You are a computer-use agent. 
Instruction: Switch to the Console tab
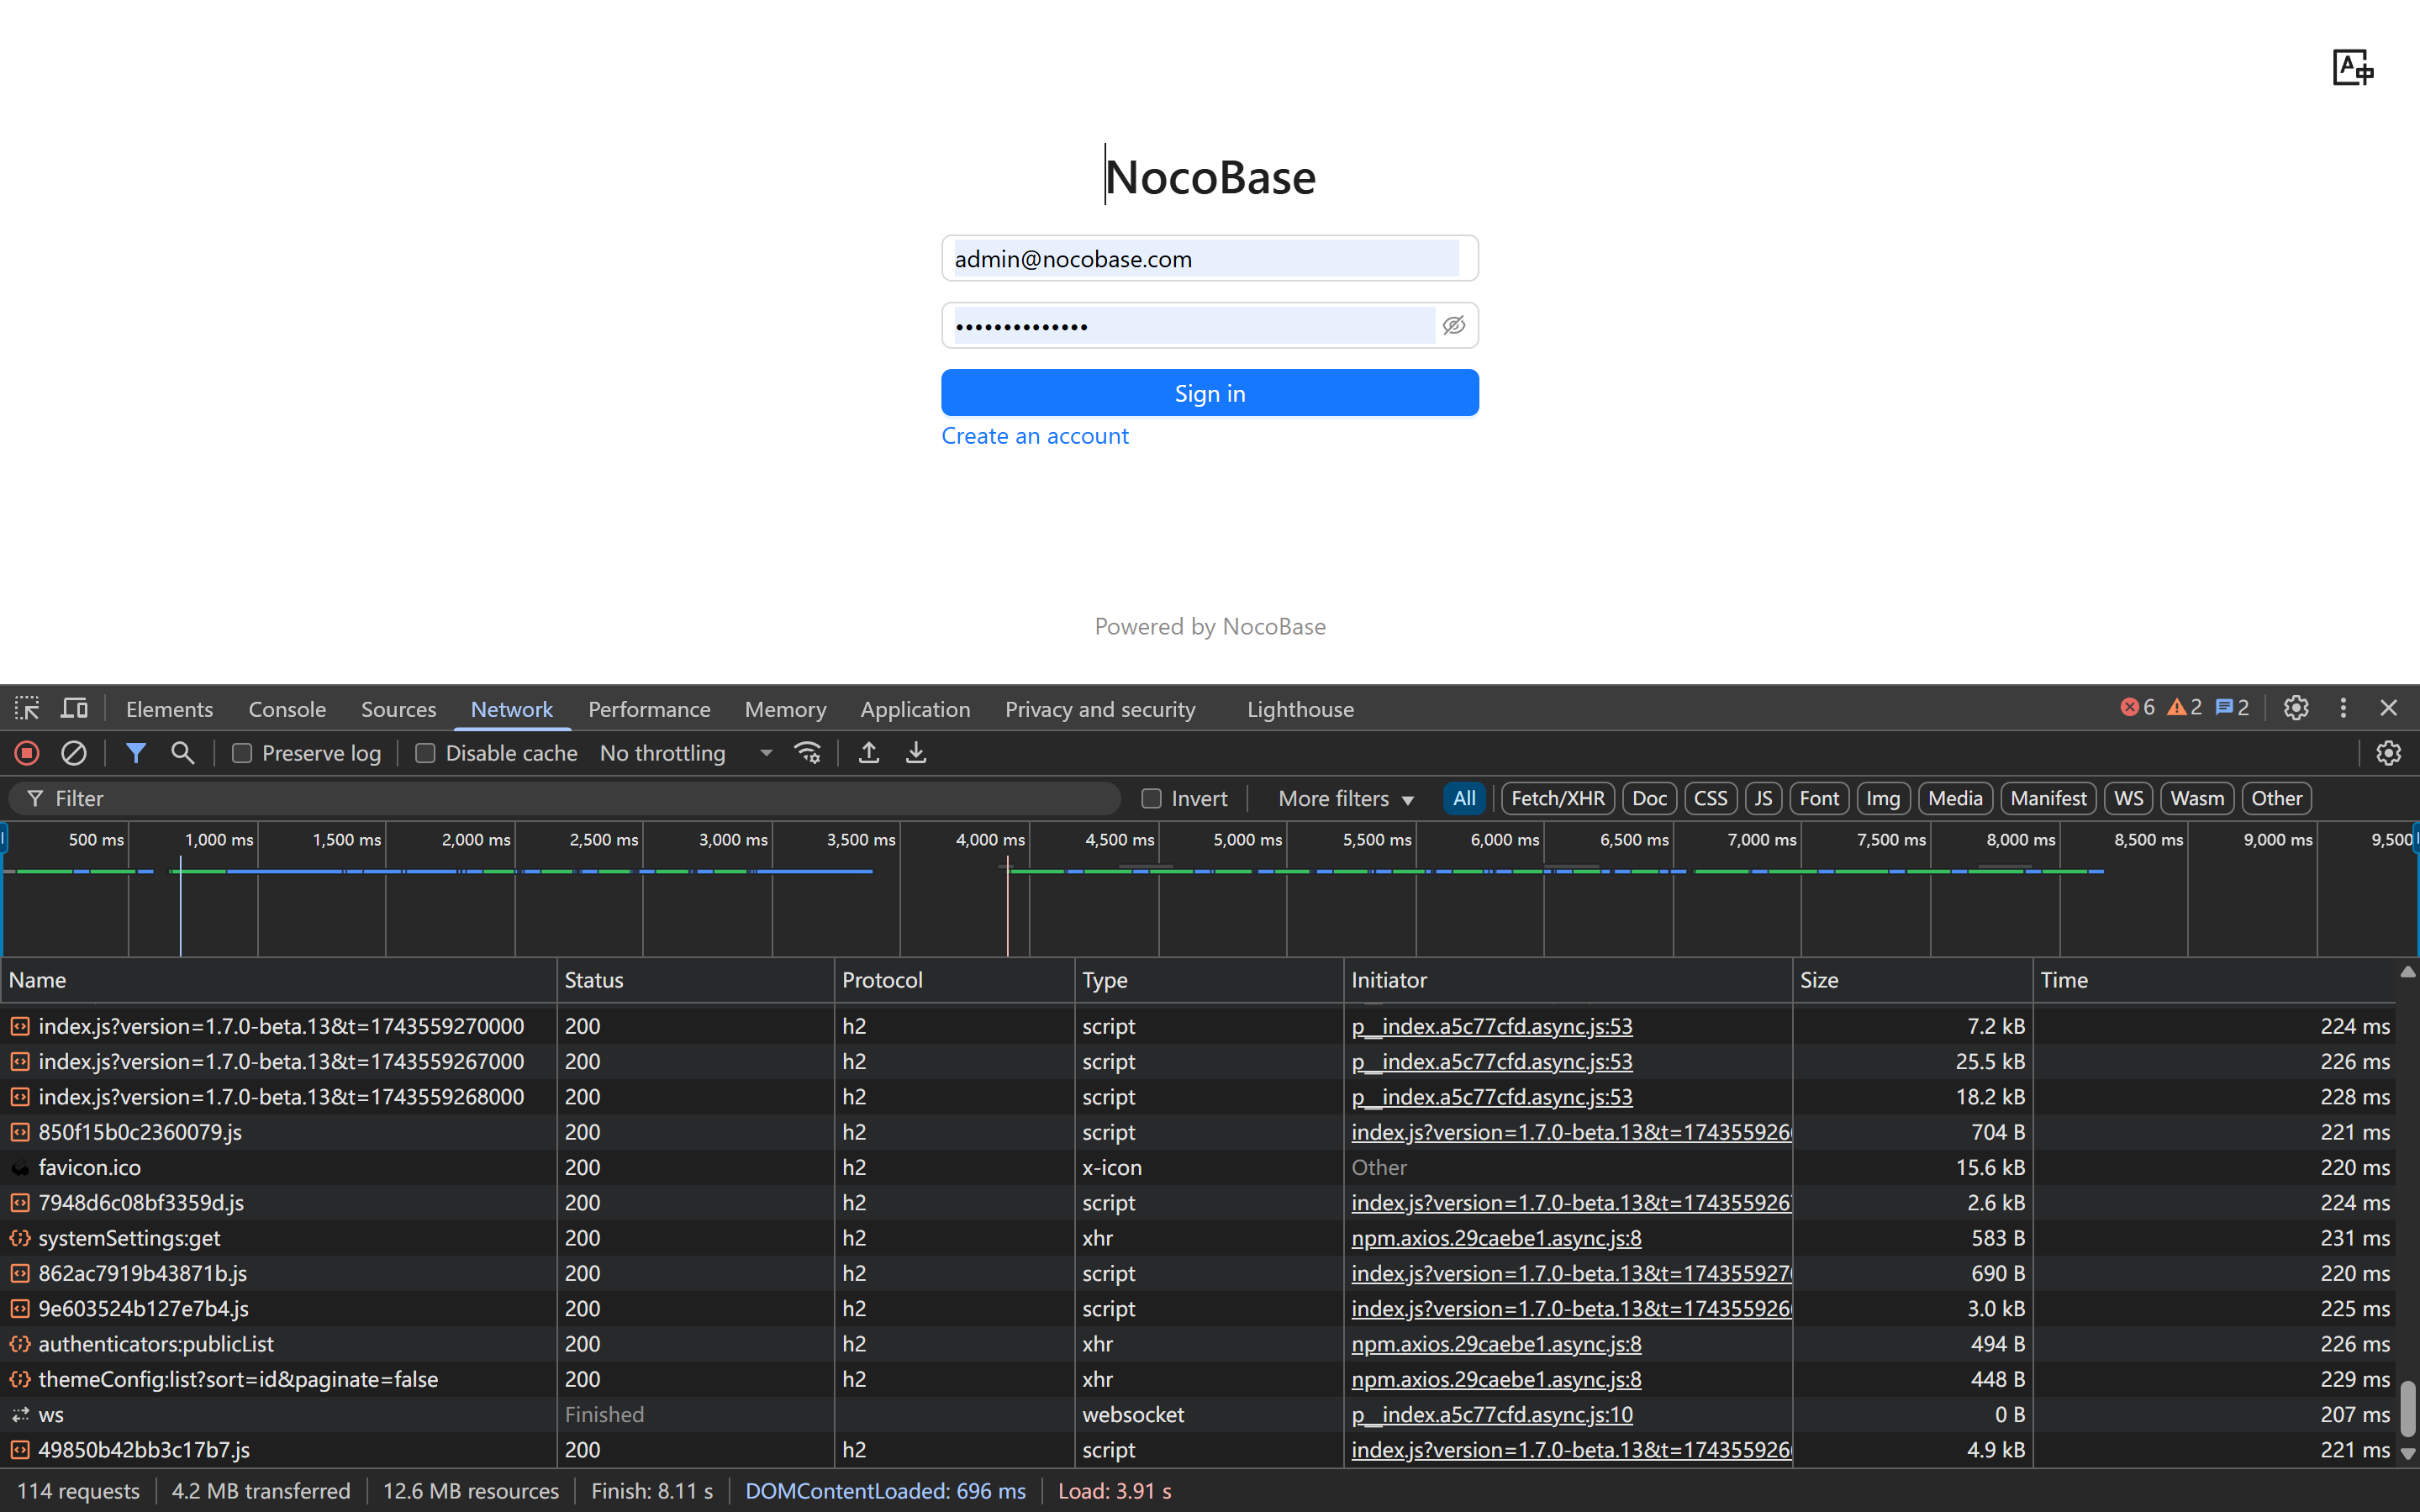[x=287, y=709]
